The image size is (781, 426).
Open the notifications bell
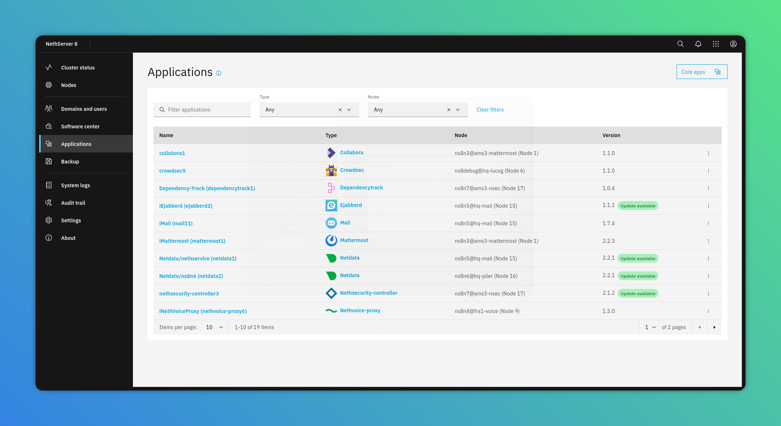(x=698, y=44)
